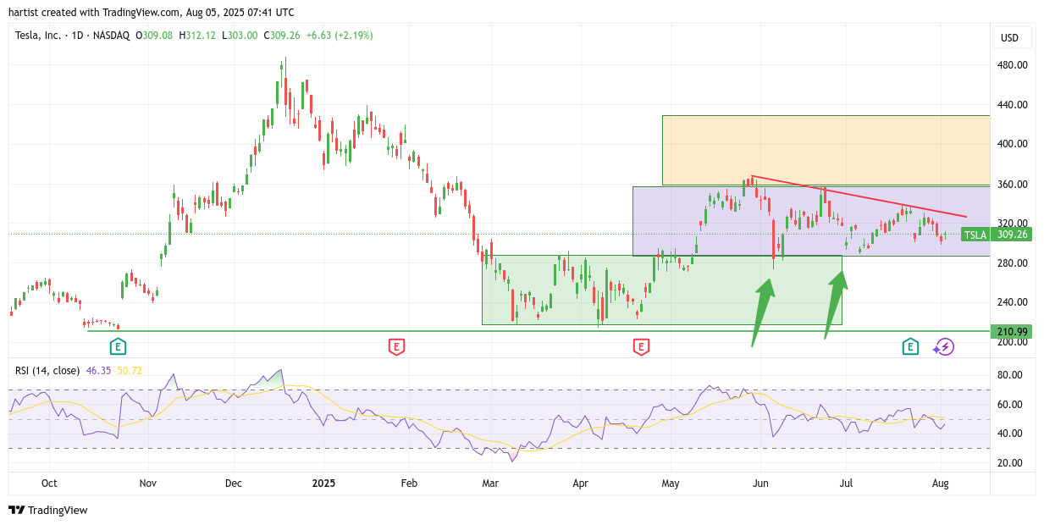Click the RSI scale label 60.00
This screenshot has height=525, width=1044.
coord(1011,404)
